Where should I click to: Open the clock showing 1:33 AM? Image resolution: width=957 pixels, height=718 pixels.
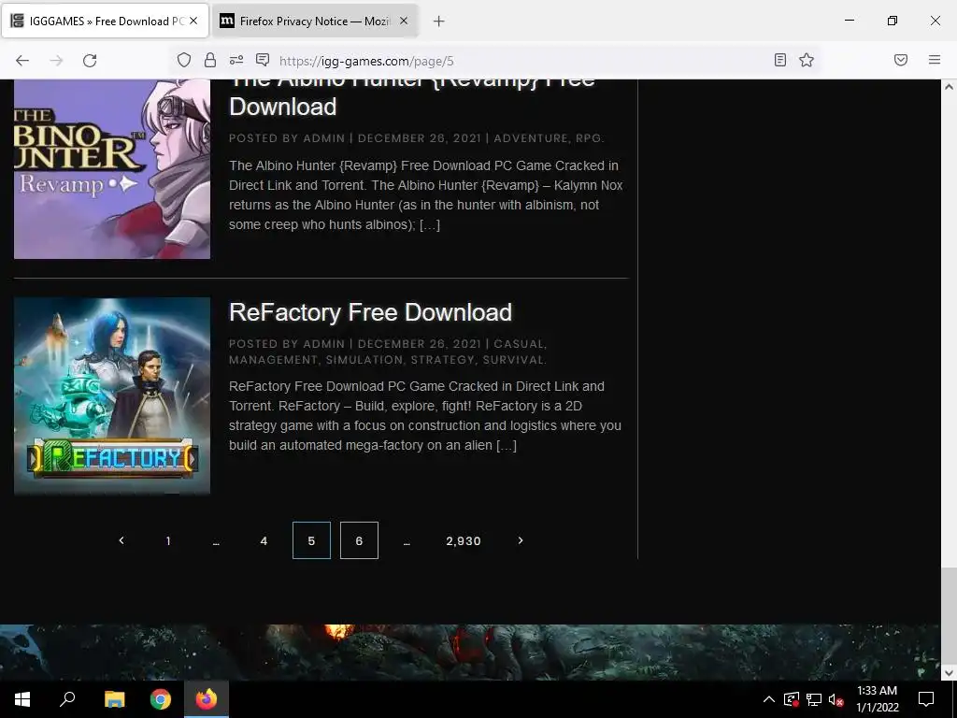click(x=877, y=699)
